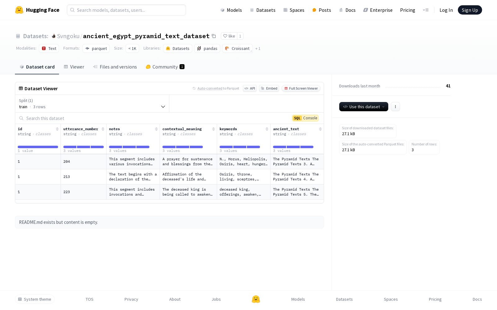Open the parquet format tag
The height and width of the screenshot is (310, 497).
[x=96, y=48]
